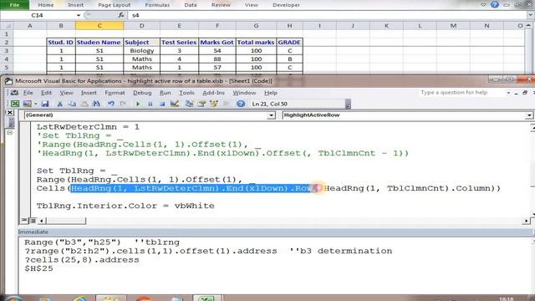This screenshot has height=301, width=535.
Task: Click the Excel Help question mark icon
Action: 495,5
